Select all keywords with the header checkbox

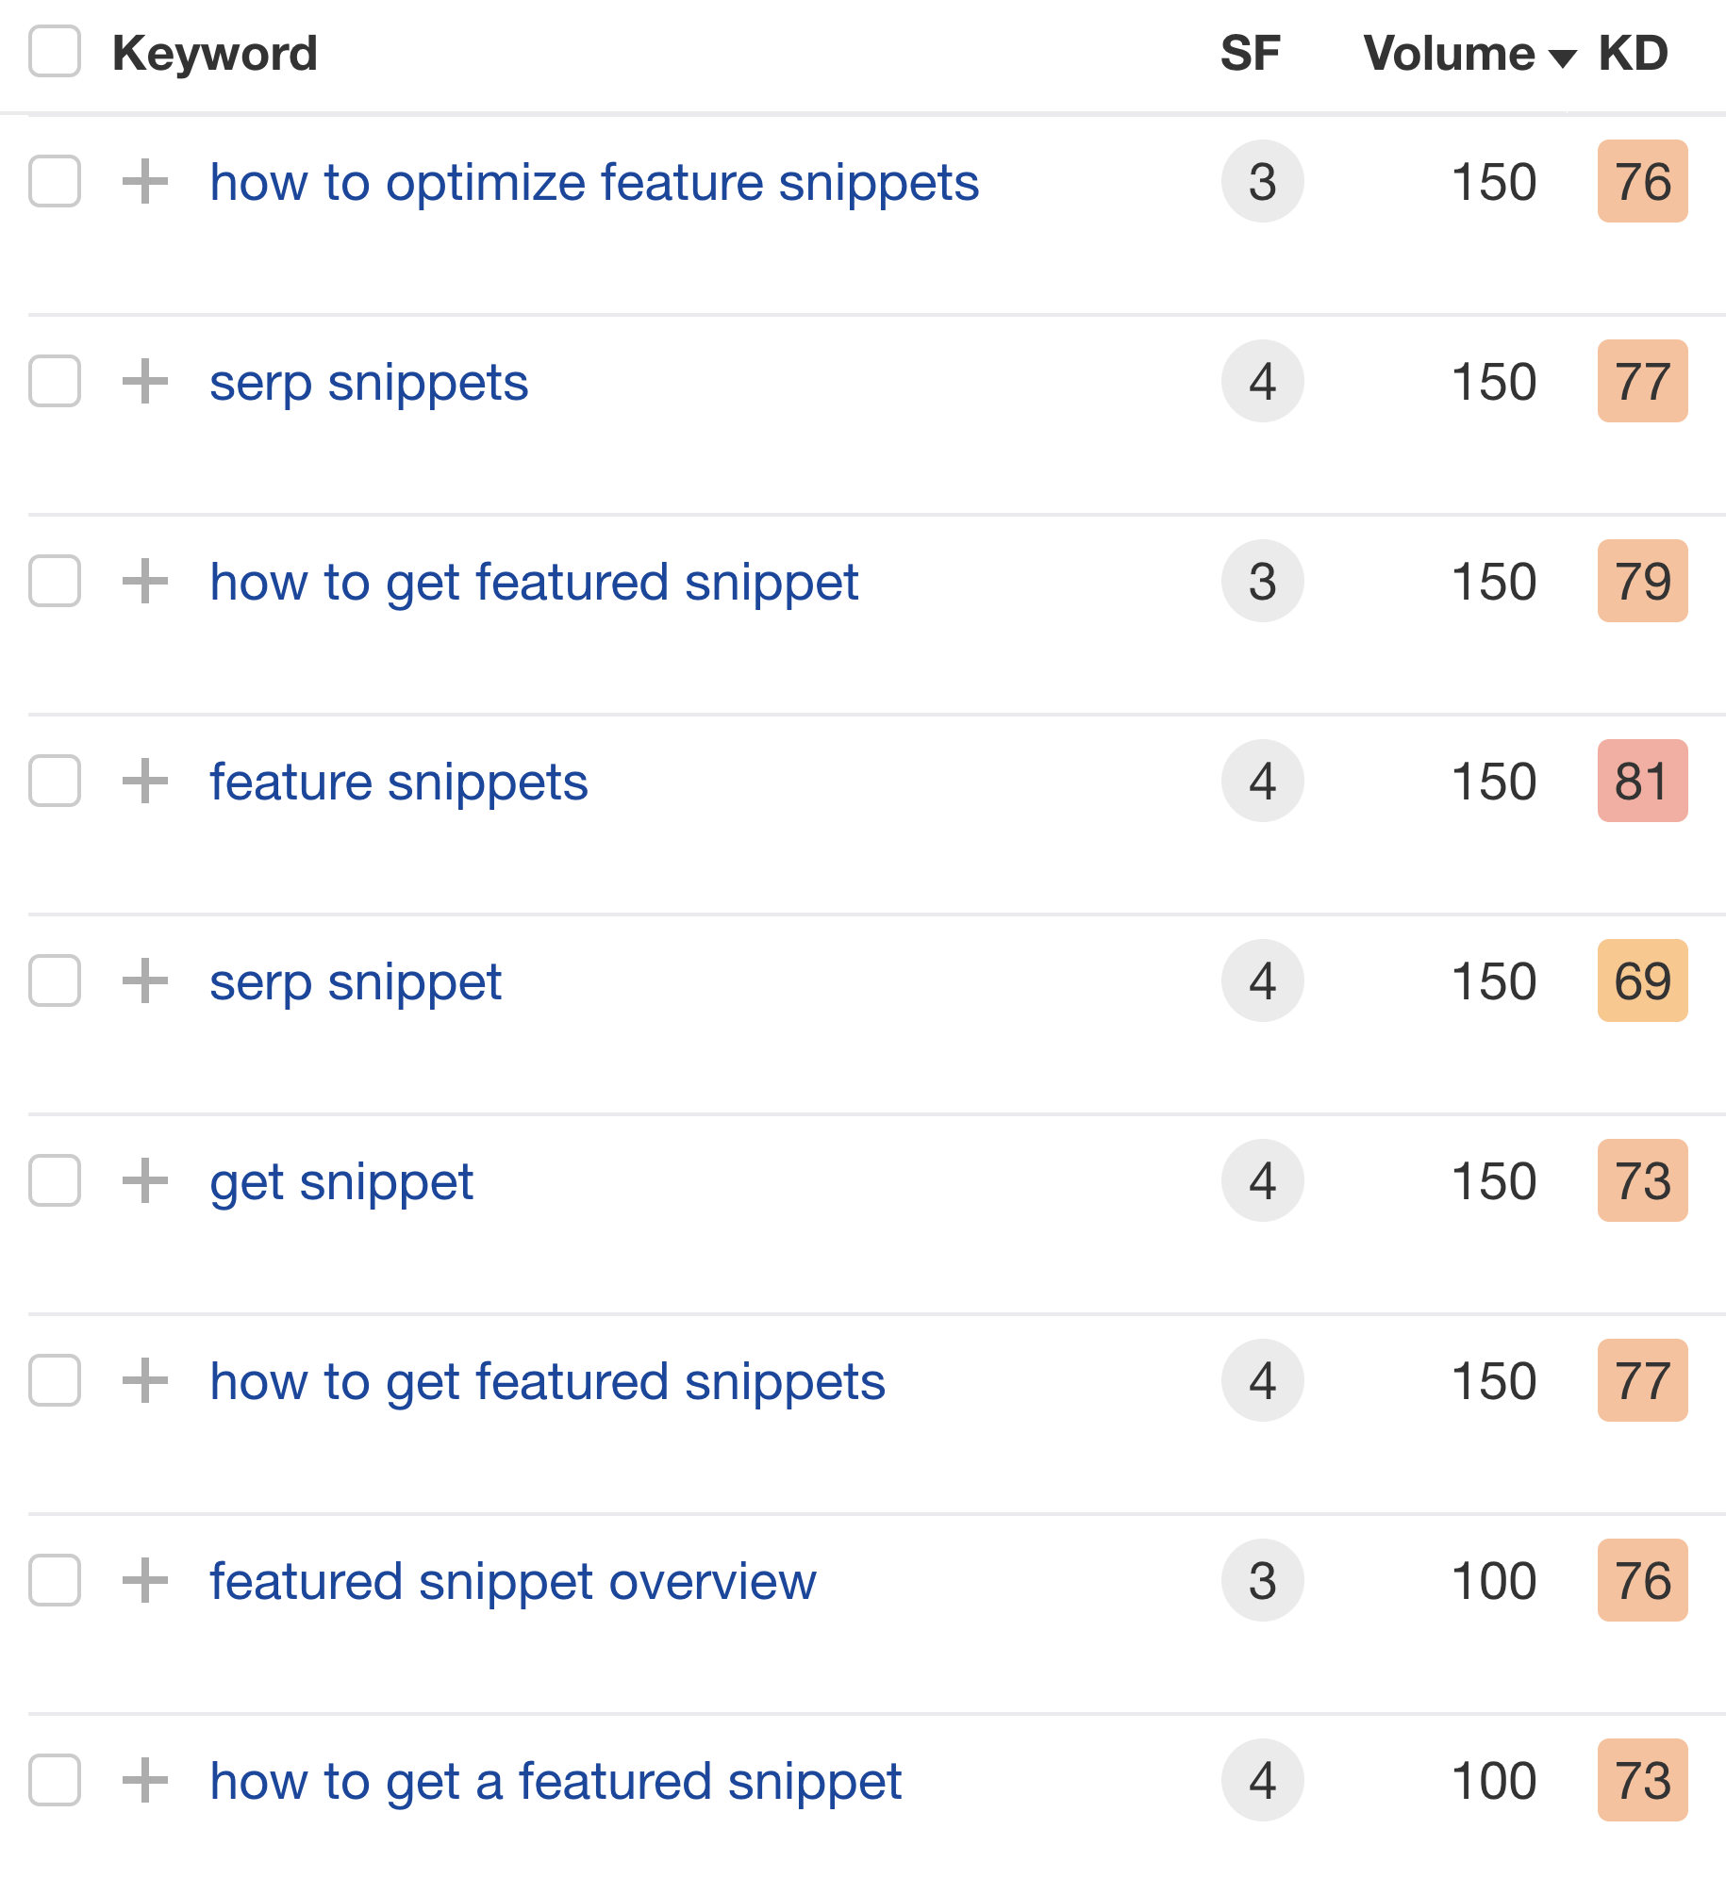[54, 52]
